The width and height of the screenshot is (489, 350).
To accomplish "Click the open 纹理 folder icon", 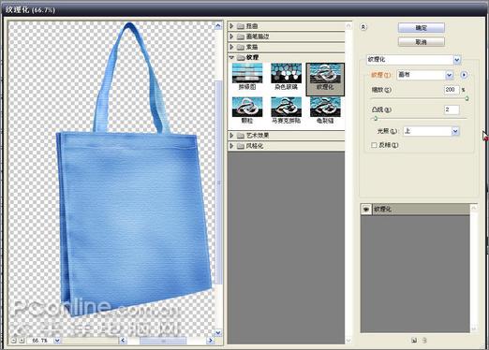I will [241, 58].
